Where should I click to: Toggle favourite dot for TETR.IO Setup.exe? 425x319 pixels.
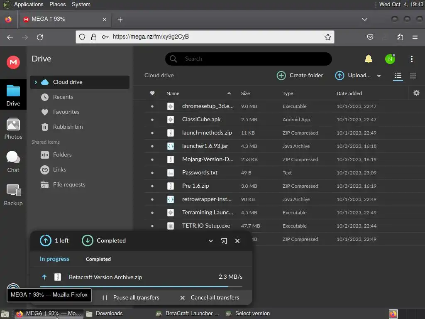(x=152, y=226)
